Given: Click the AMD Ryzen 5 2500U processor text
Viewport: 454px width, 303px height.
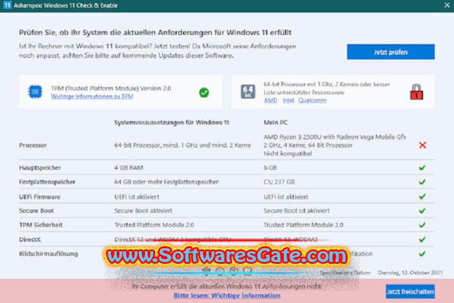Looking at the screenshot, I should coord(335,137).
